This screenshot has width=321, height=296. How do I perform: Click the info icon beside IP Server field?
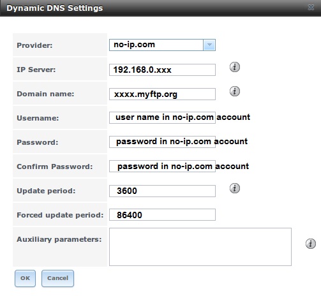coord(235,67)
